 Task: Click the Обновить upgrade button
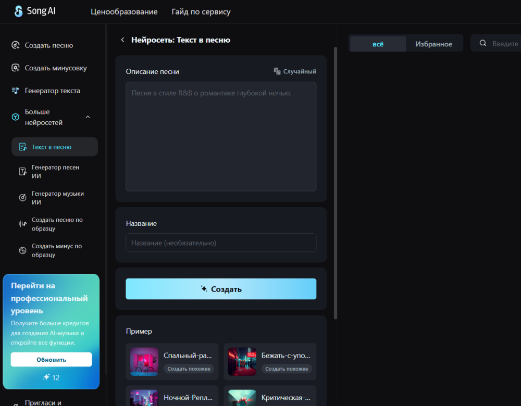tap(51, 360)
